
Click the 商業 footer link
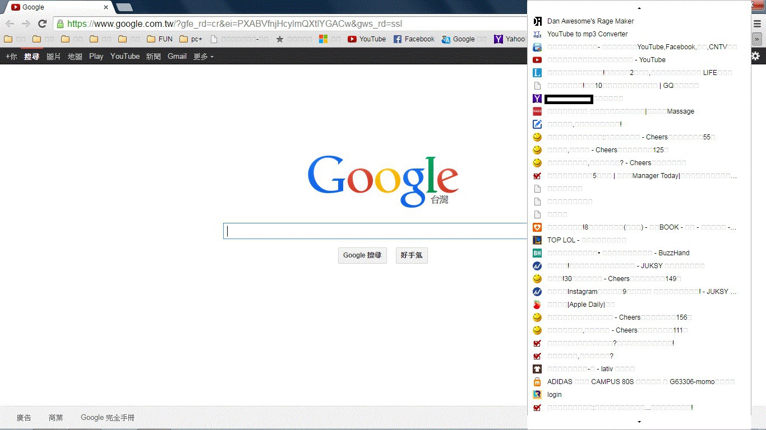pos(56,418)
